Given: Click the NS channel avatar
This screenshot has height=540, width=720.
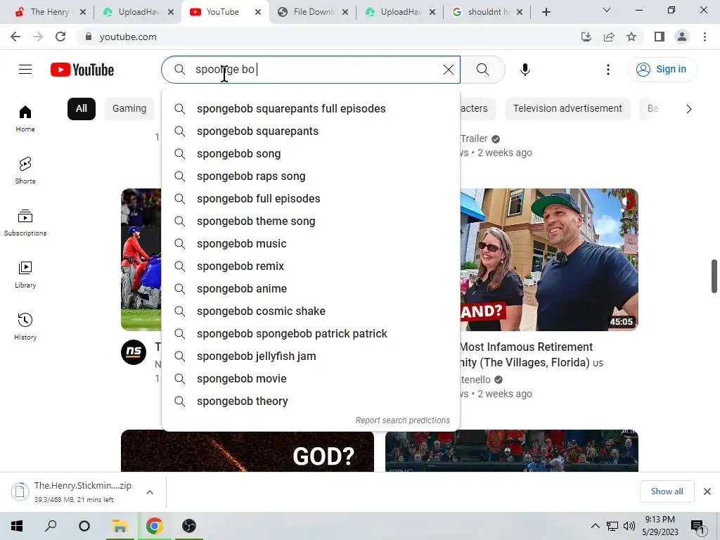Looking at the screenshot, I should click(134, 352).
